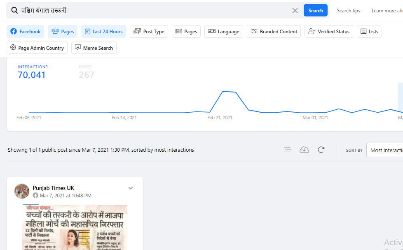Select the Interactions metric tab
The image size is (403, 250).
[x=32, y=72]
